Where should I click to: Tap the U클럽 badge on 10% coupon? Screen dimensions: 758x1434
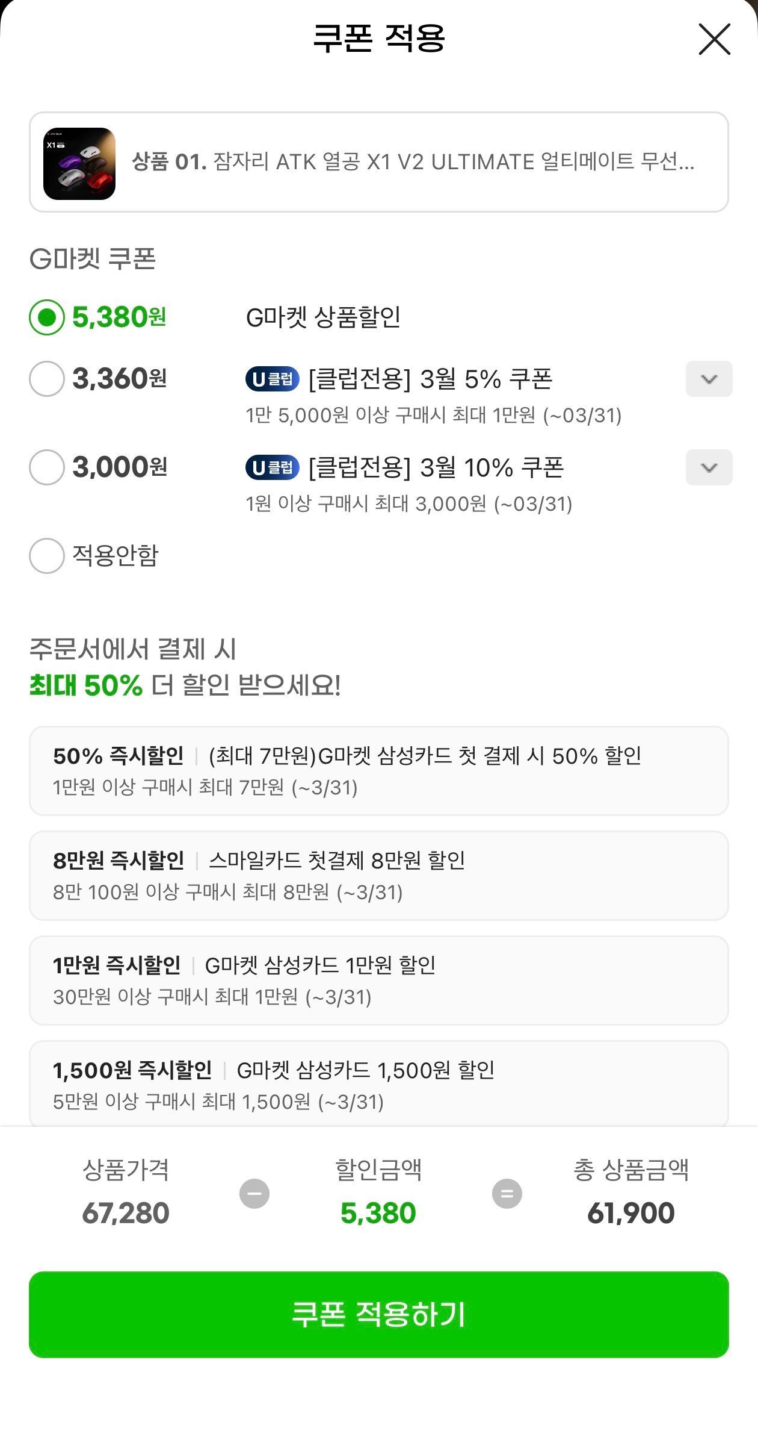tap(273, 467)
